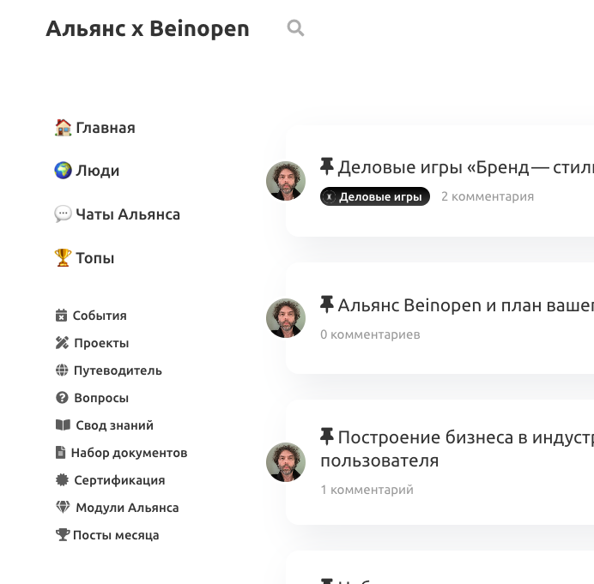This screenshot has width=594, height=584.
Task: Click the trophy emoji beside Топы
Action: tap(63, 257)
